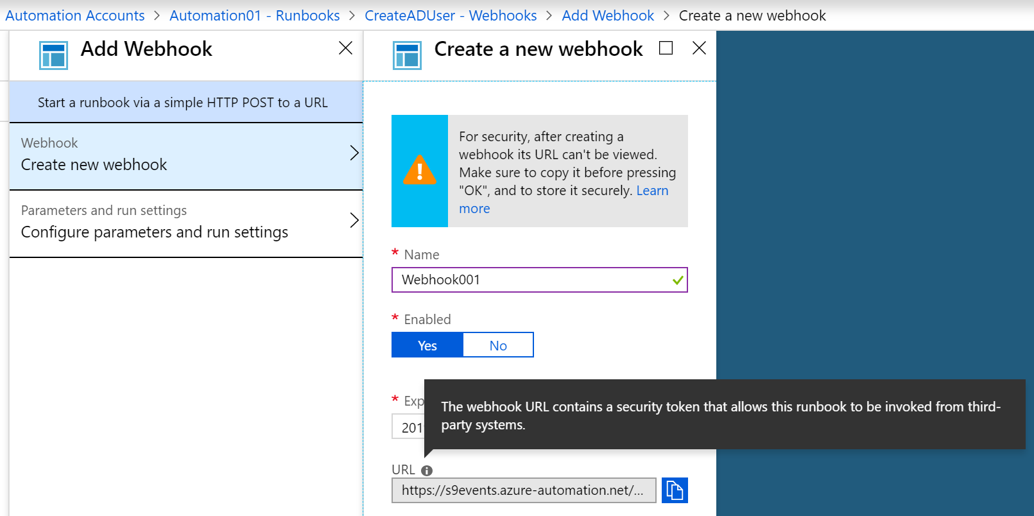Click the orange warning triangle icon

tap(420, 171)
